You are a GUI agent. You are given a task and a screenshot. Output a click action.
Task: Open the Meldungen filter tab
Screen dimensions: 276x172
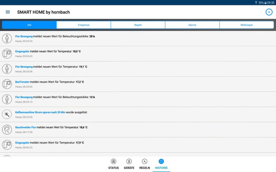246,25
